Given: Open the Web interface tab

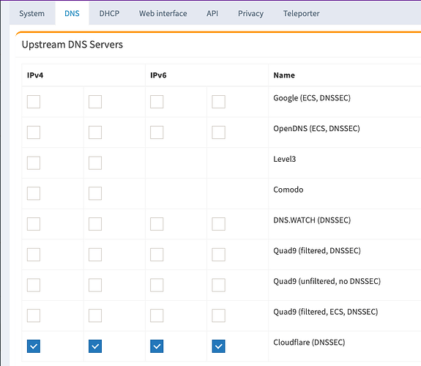Looking at the screenshot, I should [x=163, y=13].
